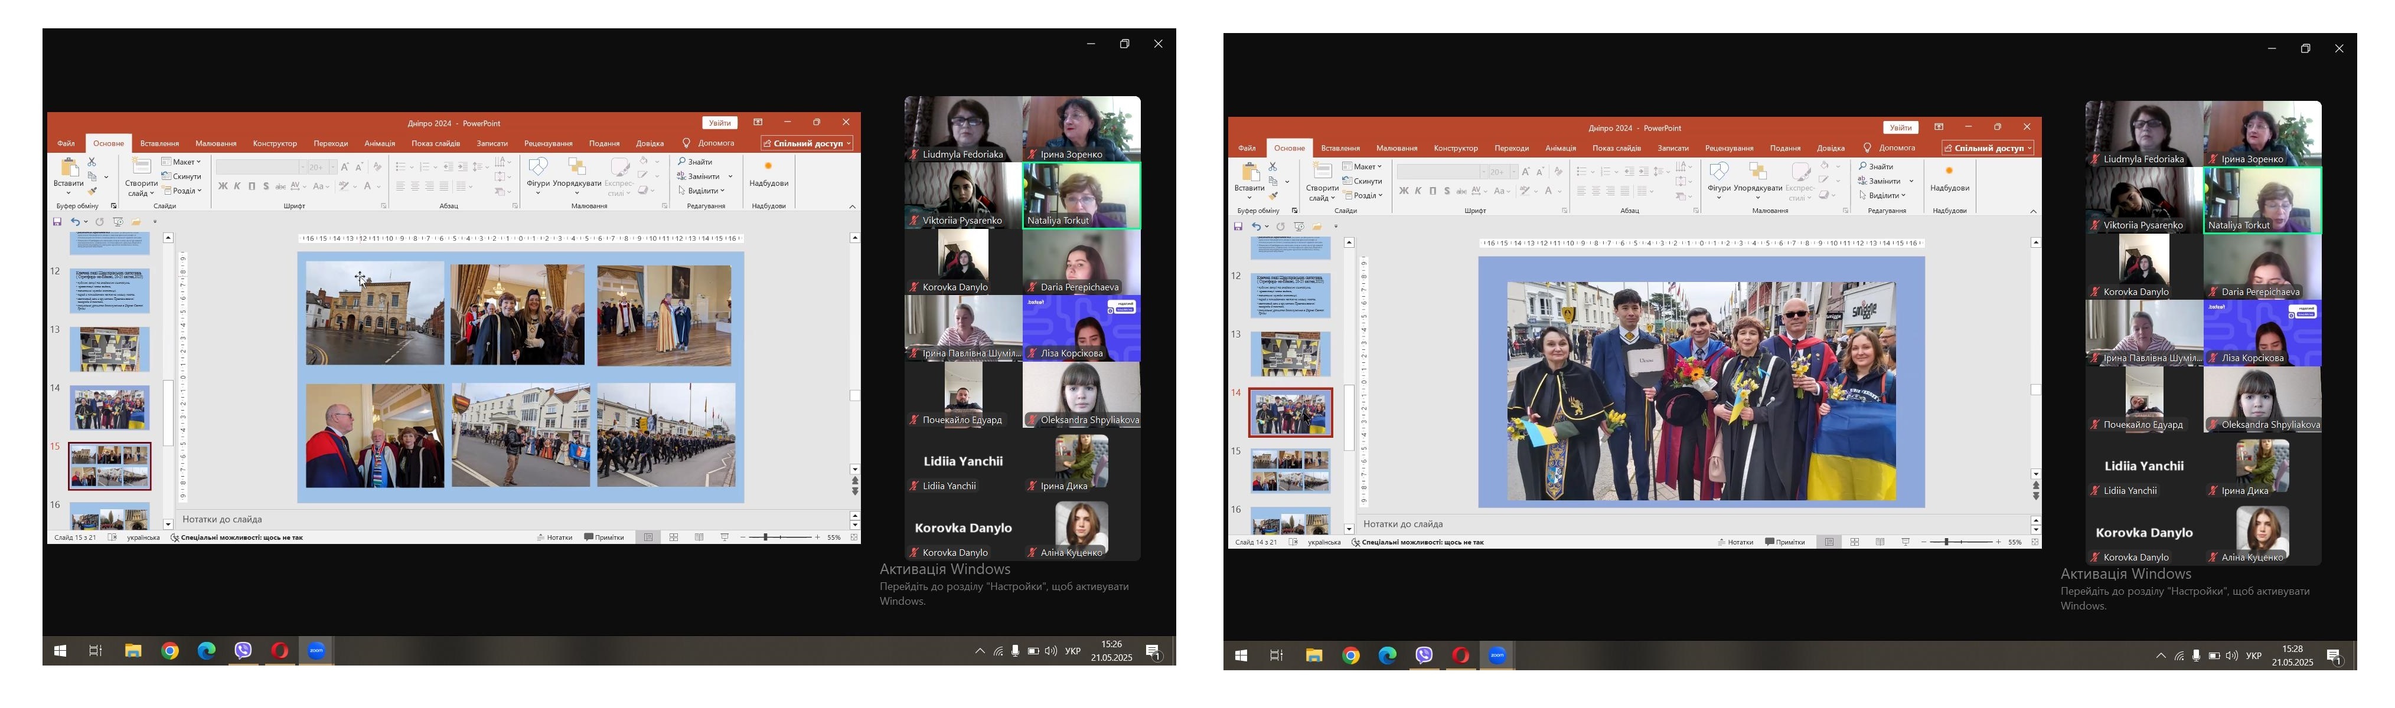Screen dimensions: 2395x708
Task: Switch to slide sorter view in slide-15 window
Action: [x=674, y=537]
